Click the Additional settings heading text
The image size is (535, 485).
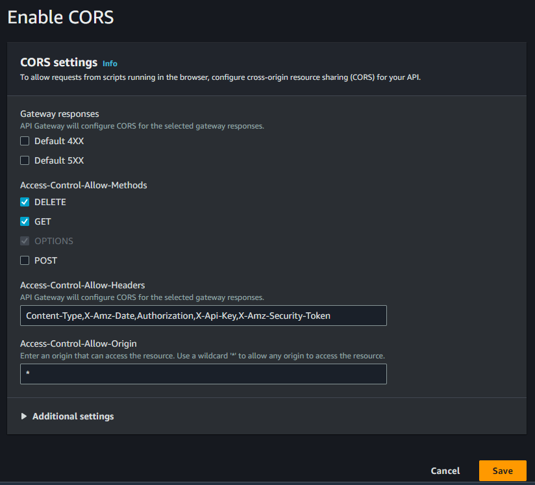coord(73,416)
